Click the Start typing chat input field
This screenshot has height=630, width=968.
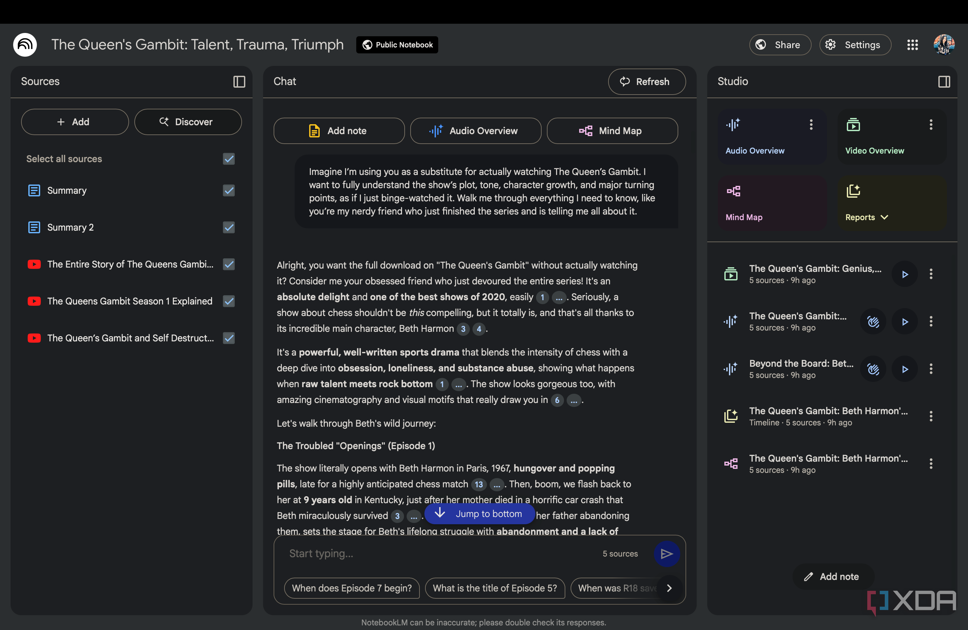[x=439, y=554]
